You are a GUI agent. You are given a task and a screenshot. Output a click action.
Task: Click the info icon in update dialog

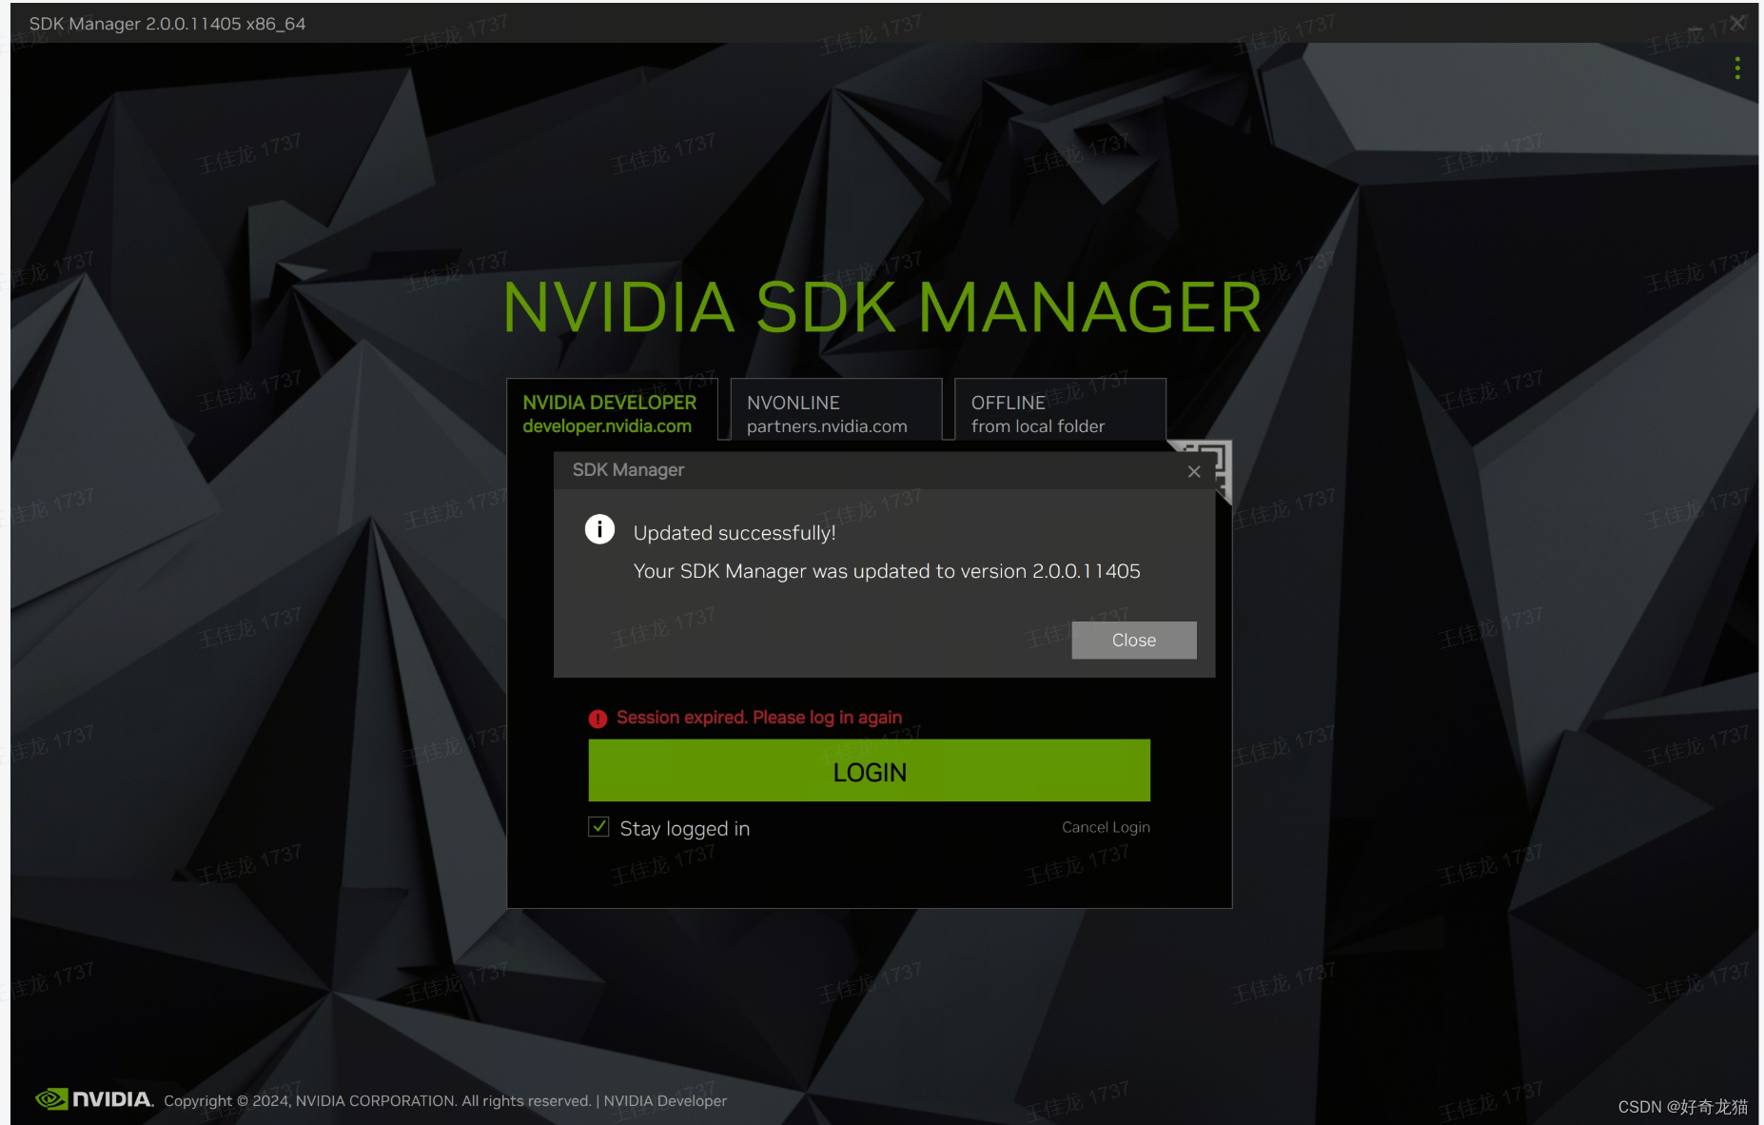click(599, 529)
